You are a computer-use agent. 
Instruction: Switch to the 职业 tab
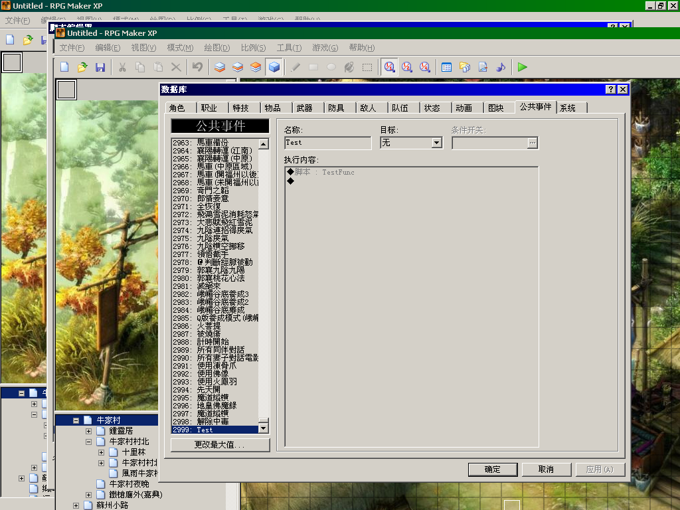click(x=209, y=108)
